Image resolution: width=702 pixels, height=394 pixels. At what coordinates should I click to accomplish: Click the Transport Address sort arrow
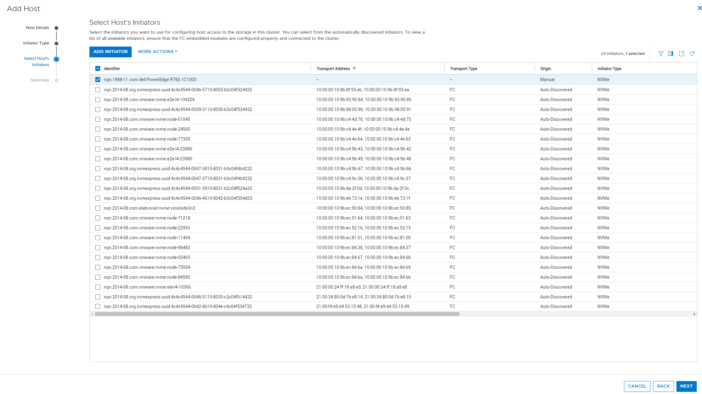tap(355, 68)
